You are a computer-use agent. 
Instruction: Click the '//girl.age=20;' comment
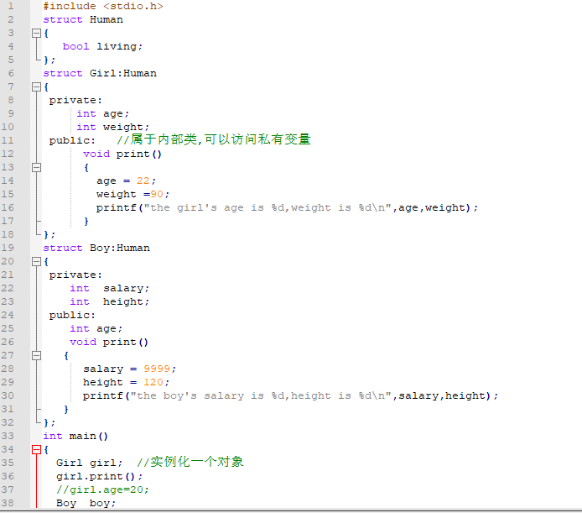(103, 490)
